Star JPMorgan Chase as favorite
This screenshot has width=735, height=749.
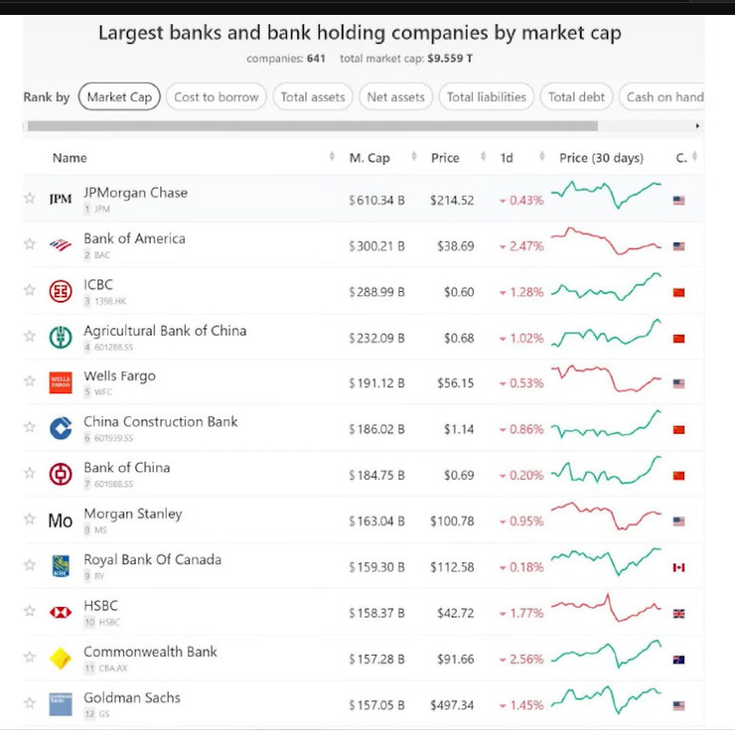coord(30,198)
